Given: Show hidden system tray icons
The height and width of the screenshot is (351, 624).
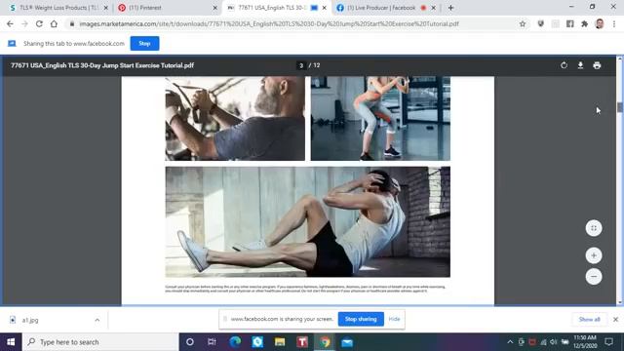Looking at the screenshot, I should click(510, 342).
